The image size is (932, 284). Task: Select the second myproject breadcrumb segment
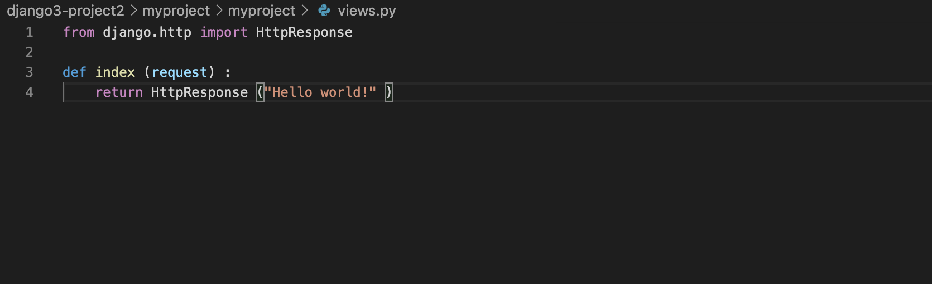pyautogui.click(x=262, y=11)
